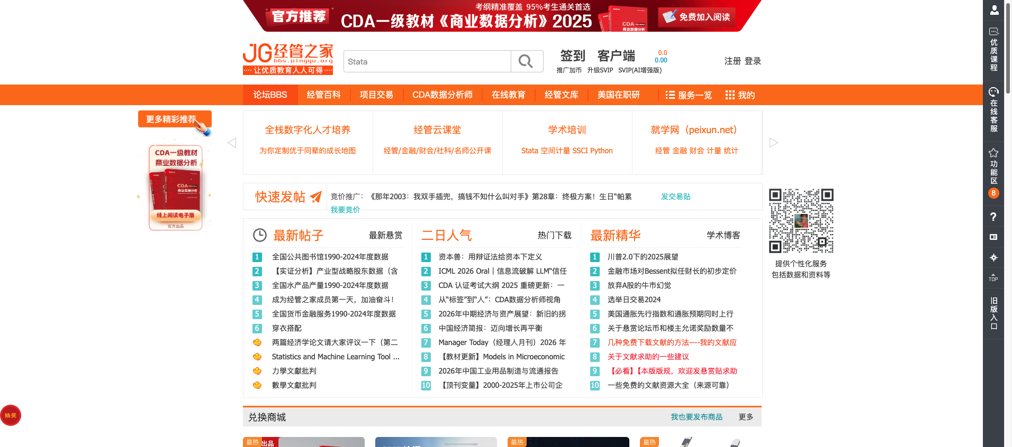
Task: Click the 更多精彩推荐 button
Action: pyautogui.click(x=175, y=119)
